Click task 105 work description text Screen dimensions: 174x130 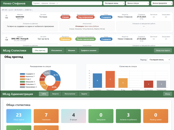tap(30, 26)
